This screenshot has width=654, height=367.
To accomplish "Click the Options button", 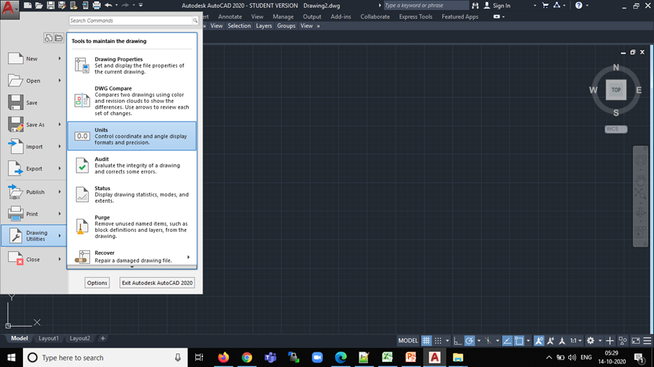I will 97,283.
